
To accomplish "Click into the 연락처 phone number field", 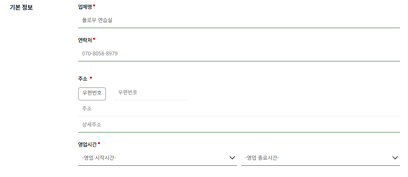I will coord(239,53).
